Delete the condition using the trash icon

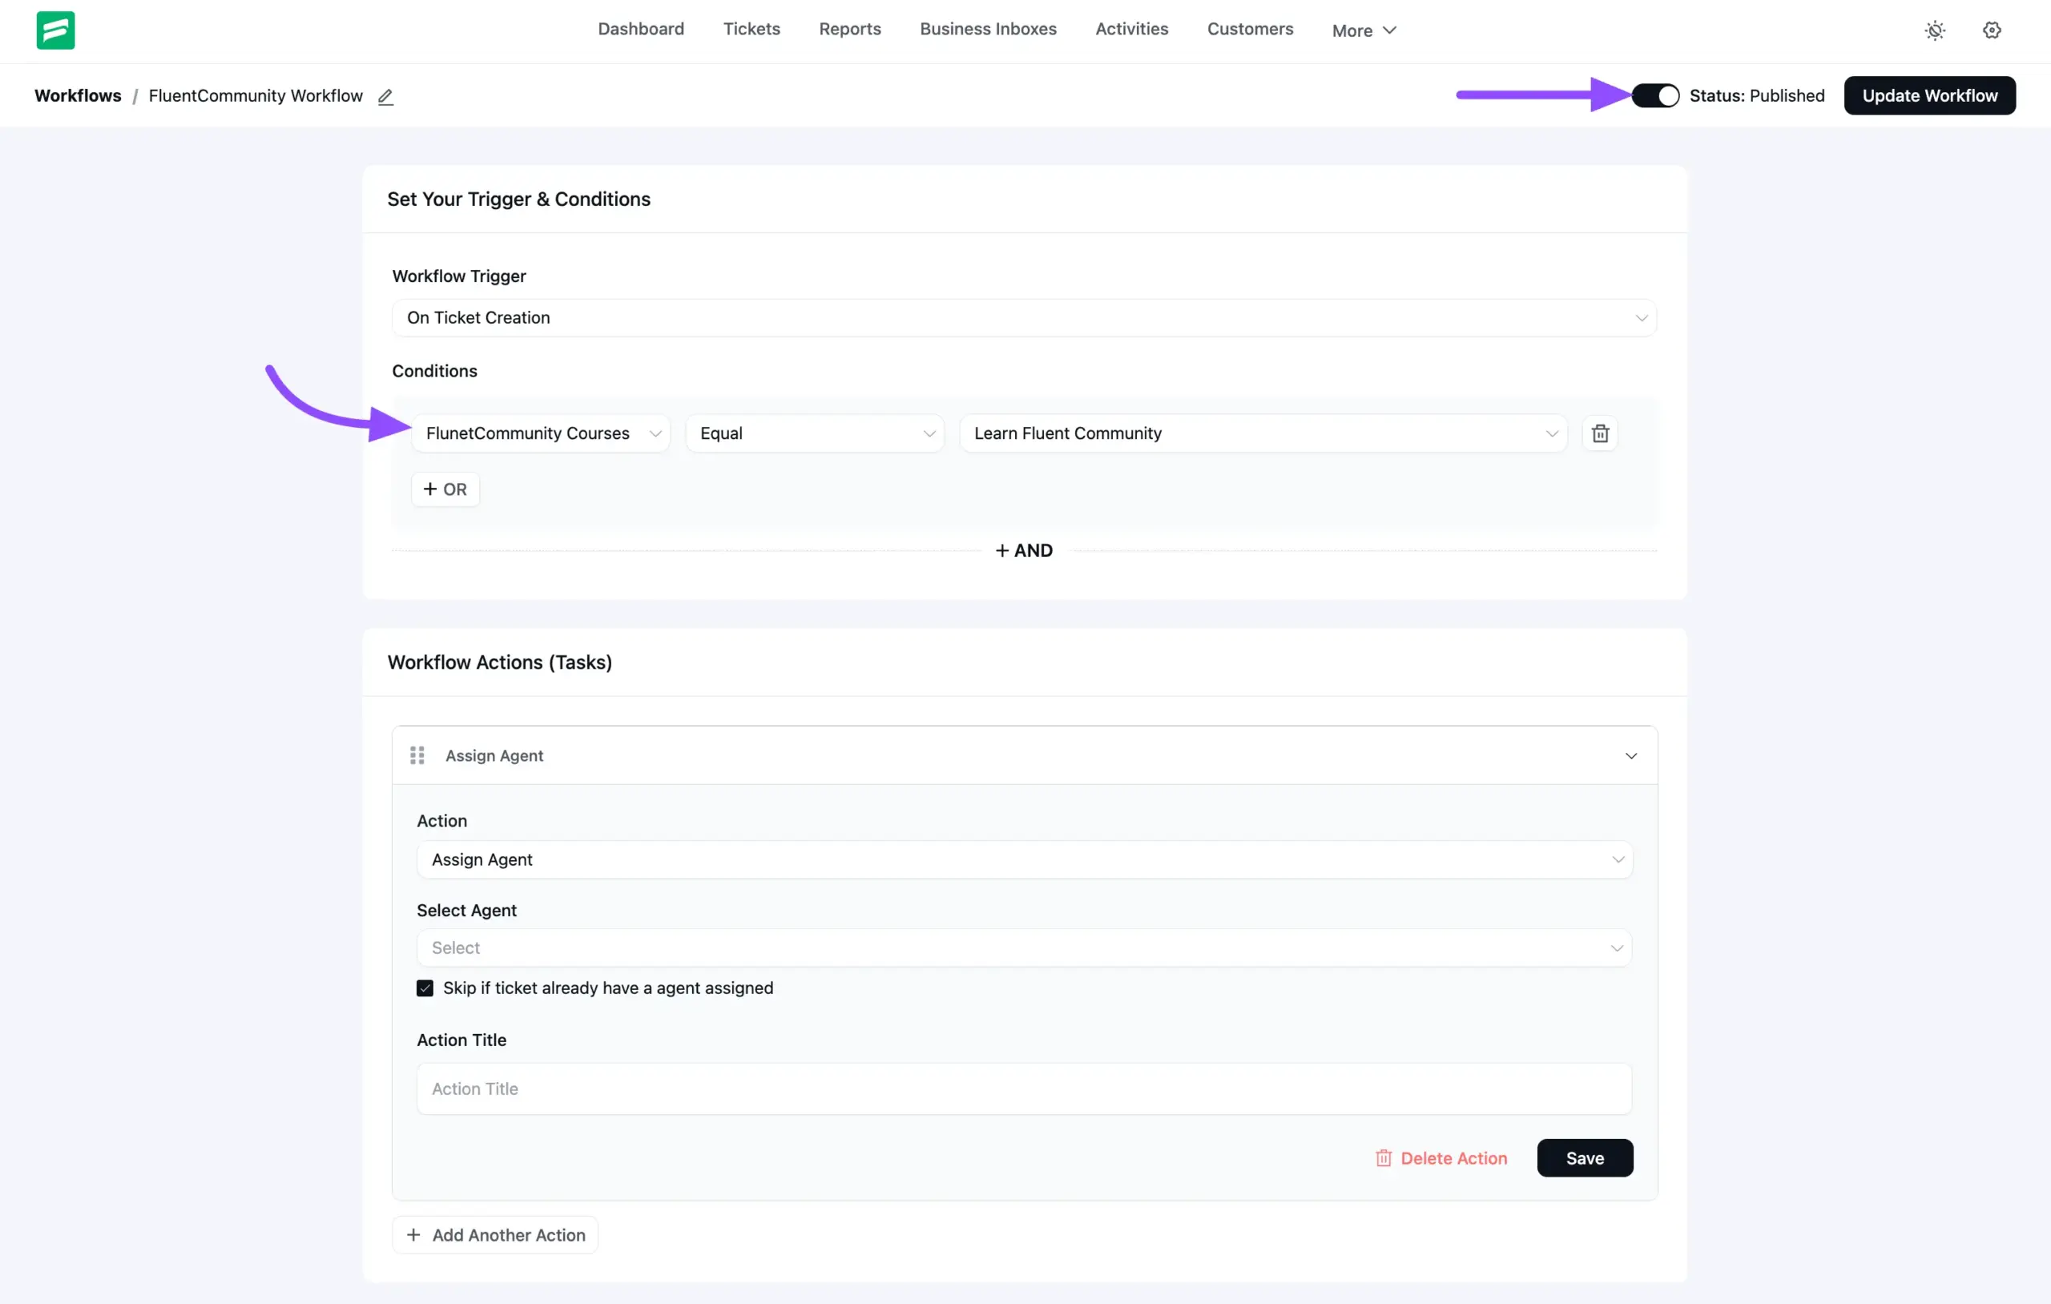1600,433
